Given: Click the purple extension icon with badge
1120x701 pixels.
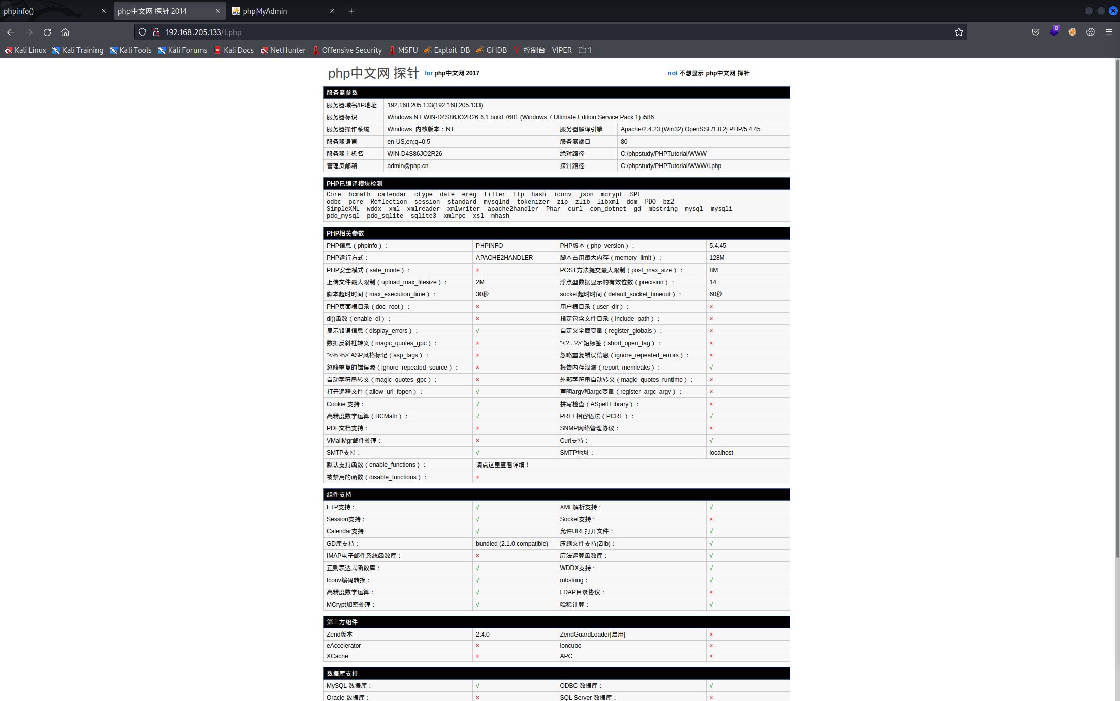Looking at the screenshot, I should pos(1053,31).
